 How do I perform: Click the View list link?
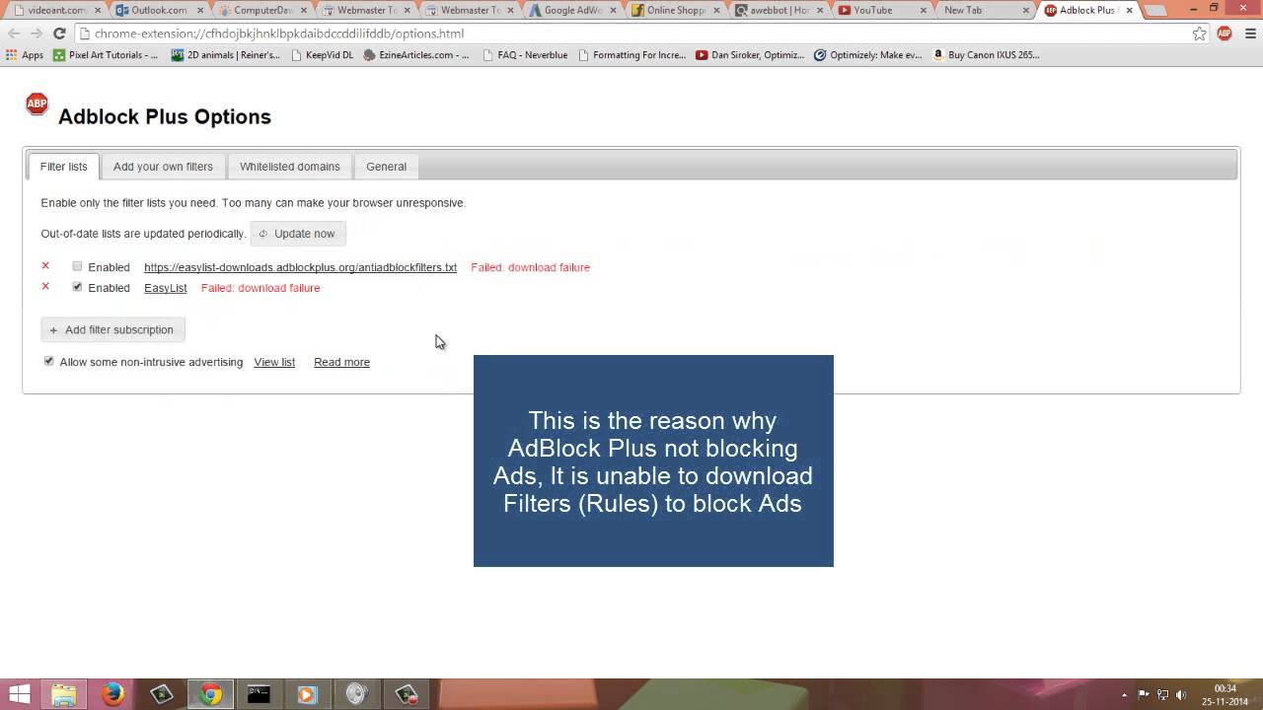pos(274,362)
